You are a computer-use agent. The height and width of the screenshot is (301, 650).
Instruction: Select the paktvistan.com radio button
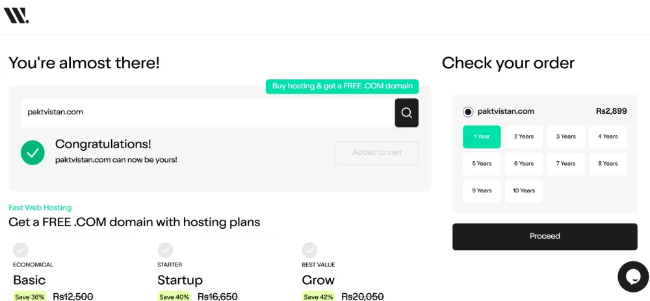coord(468,112)
